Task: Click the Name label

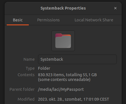Action: tap(29, 59)
